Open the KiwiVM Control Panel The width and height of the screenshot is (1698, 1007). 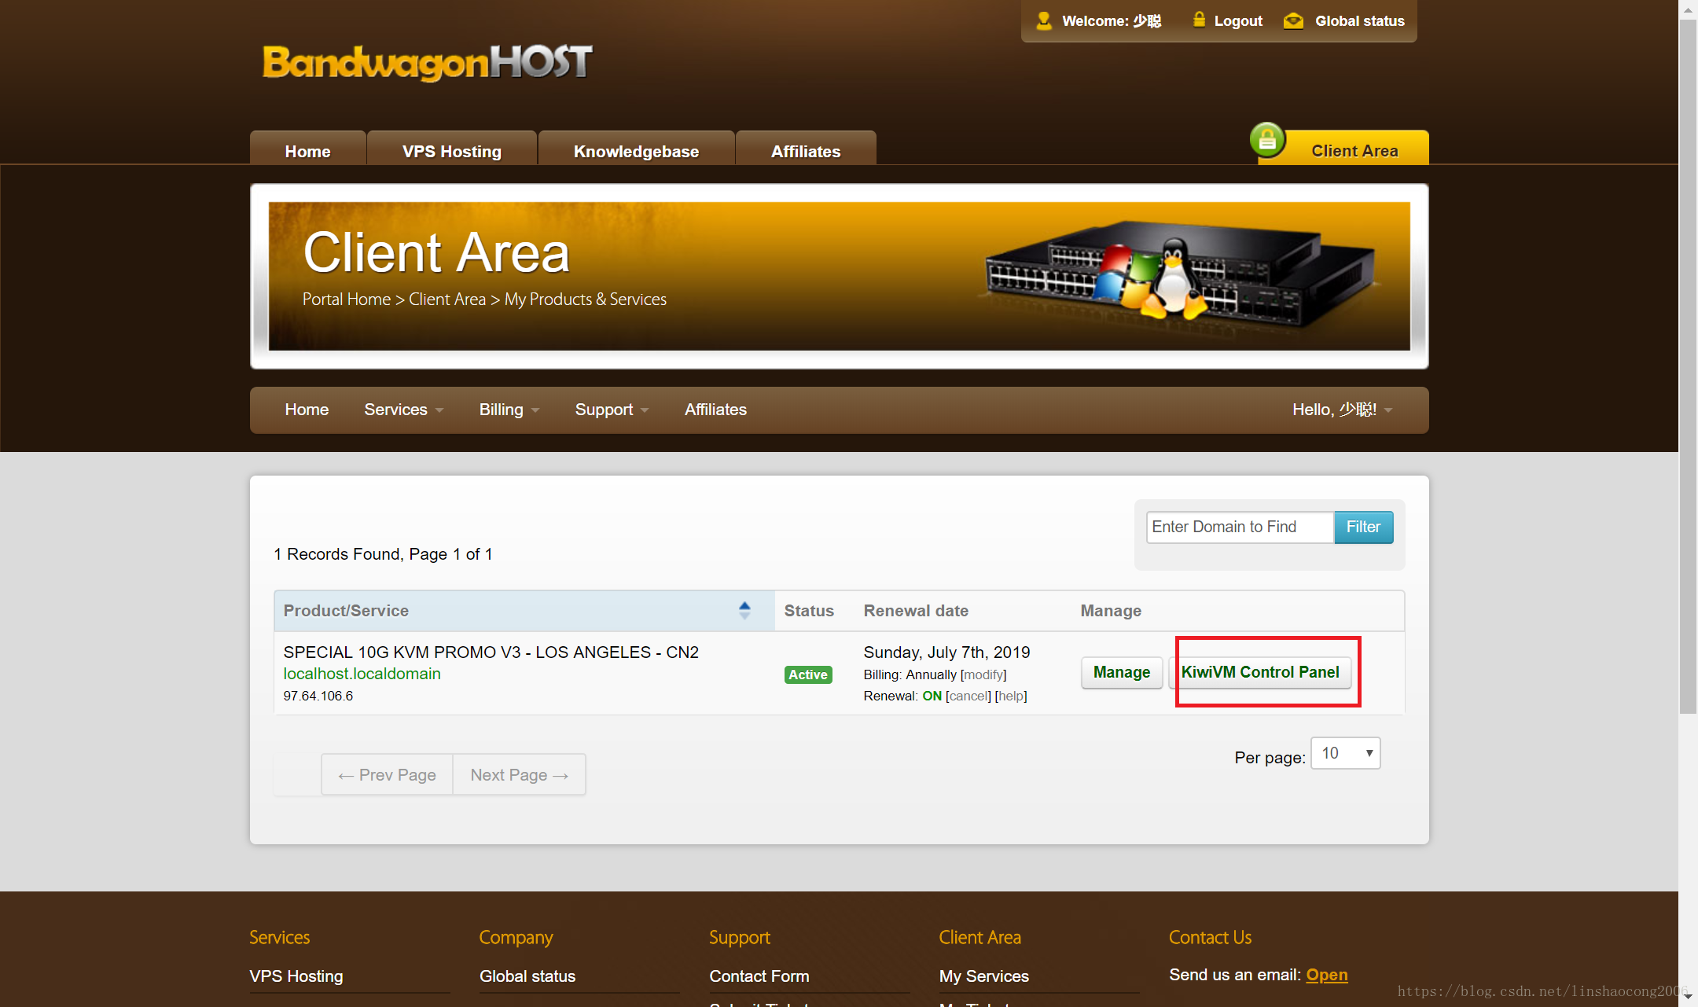coord(1260,672)
